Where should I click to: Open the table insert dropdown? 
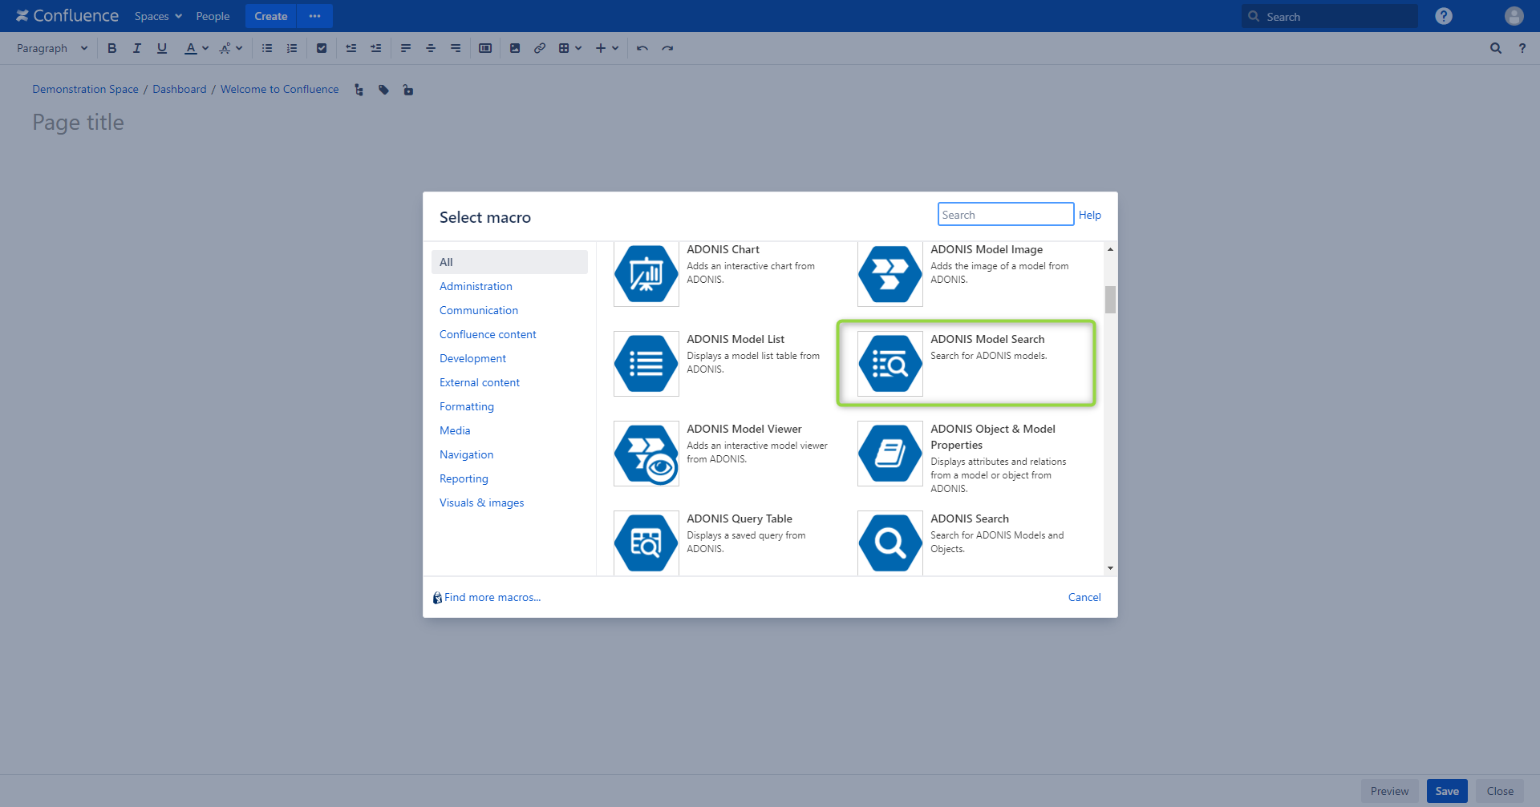[570, 48]
